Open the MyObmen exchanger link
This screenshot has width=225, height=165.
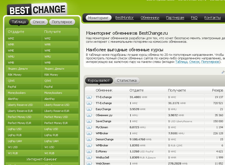pos(102,127)
